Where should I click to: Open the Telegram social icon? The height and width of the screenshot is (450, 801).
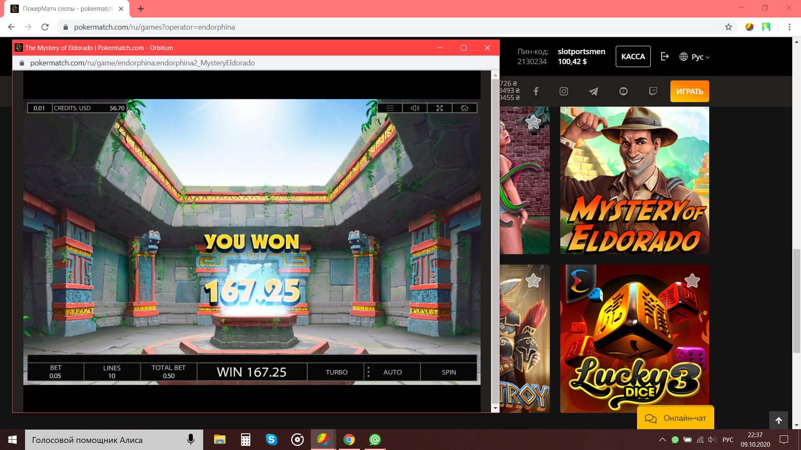(593, 91)
